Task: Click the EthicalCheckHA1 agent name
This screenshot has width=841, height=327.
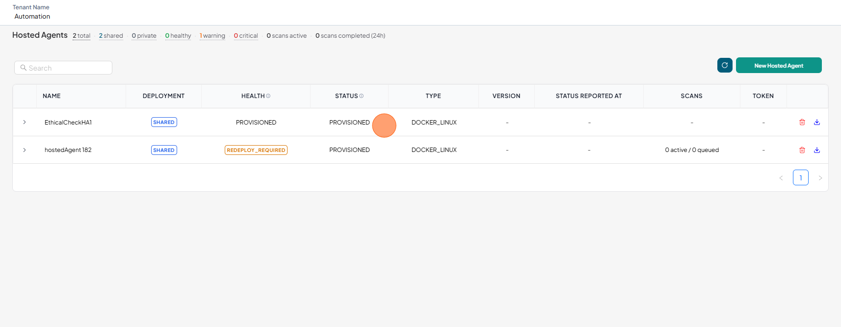Action: (68, 123)
